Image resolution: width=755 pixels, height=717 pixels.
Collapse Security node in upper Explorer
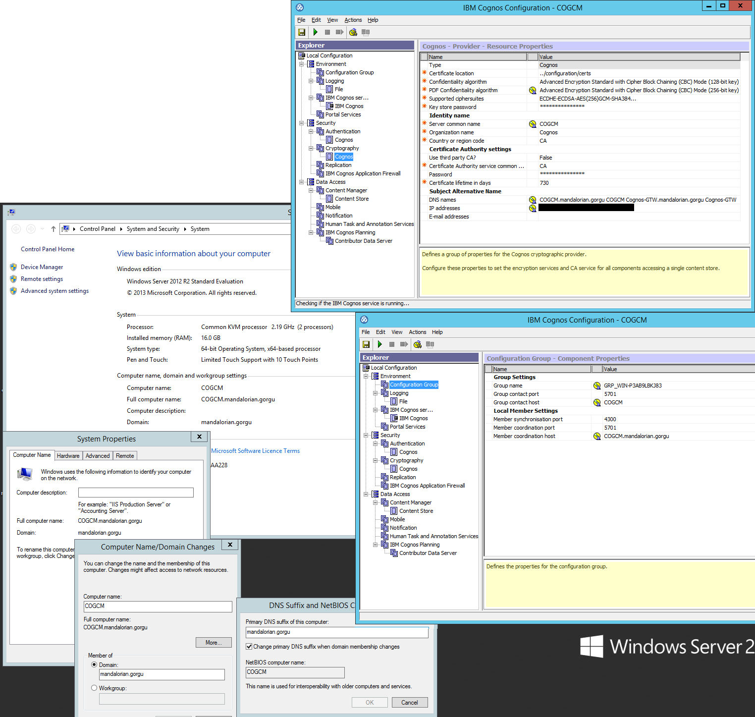(x=301, y=123)
